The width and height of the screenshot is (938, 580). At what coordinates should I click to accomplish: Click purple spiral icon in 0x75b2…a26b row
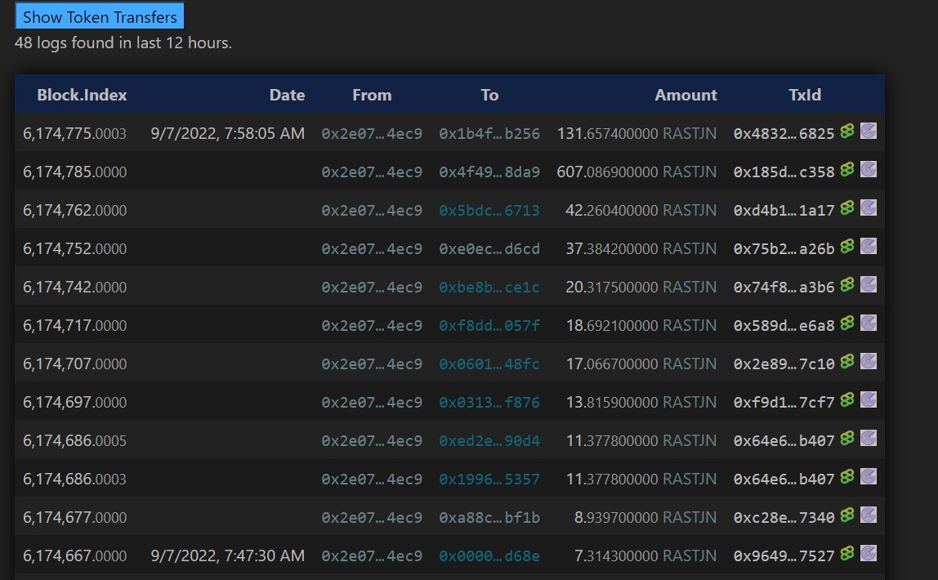869,246
